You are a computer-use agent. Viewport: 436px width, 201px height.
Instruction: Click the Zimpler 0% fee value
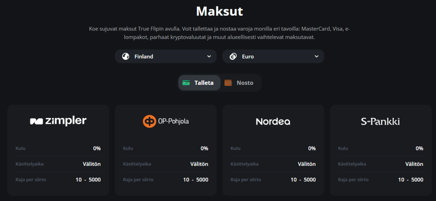click(97, 148)
